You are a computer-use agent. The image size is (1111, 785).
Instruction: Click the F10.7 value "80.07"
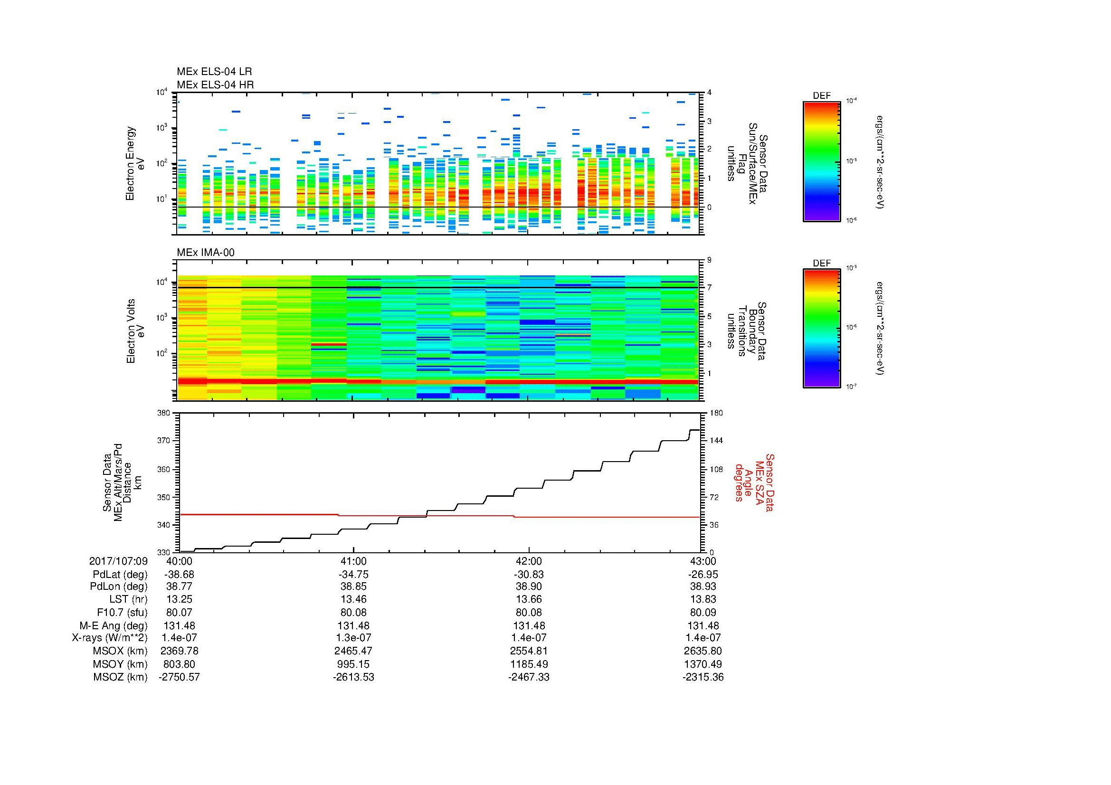click(x=180, y=612)
